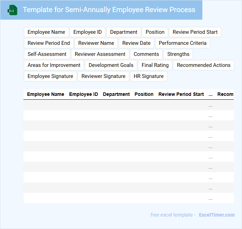242x229 pixels.
Task: Click the Strengths tag
Action: tap(178, 54)
